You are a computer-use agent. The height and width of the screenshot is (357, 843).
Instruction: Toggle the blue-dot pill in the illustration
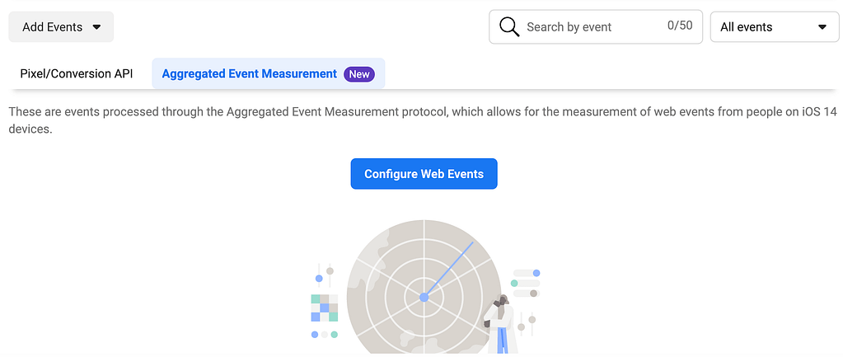pyautogui.click(x=527, y=273)
